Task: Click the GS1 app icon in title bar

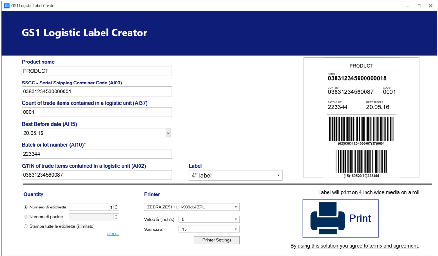Action: pyautogui.click(x=7, y=6)
